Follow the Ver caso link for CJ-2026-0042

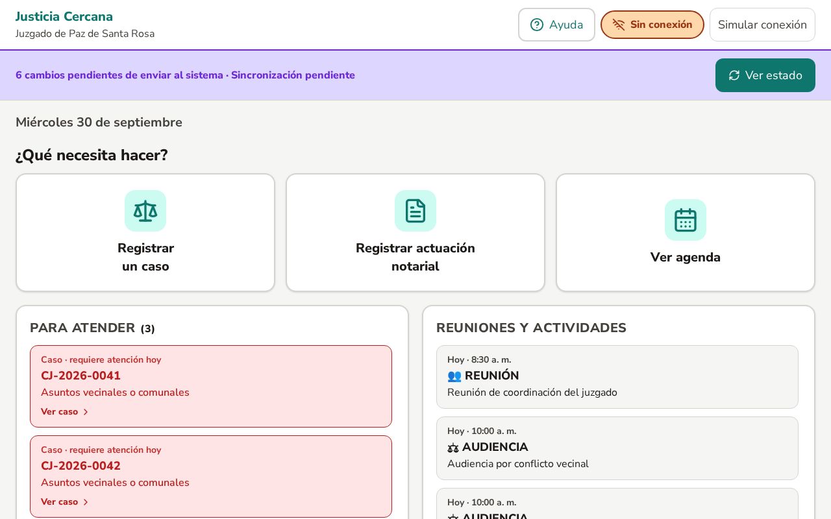tap(65, 502)
